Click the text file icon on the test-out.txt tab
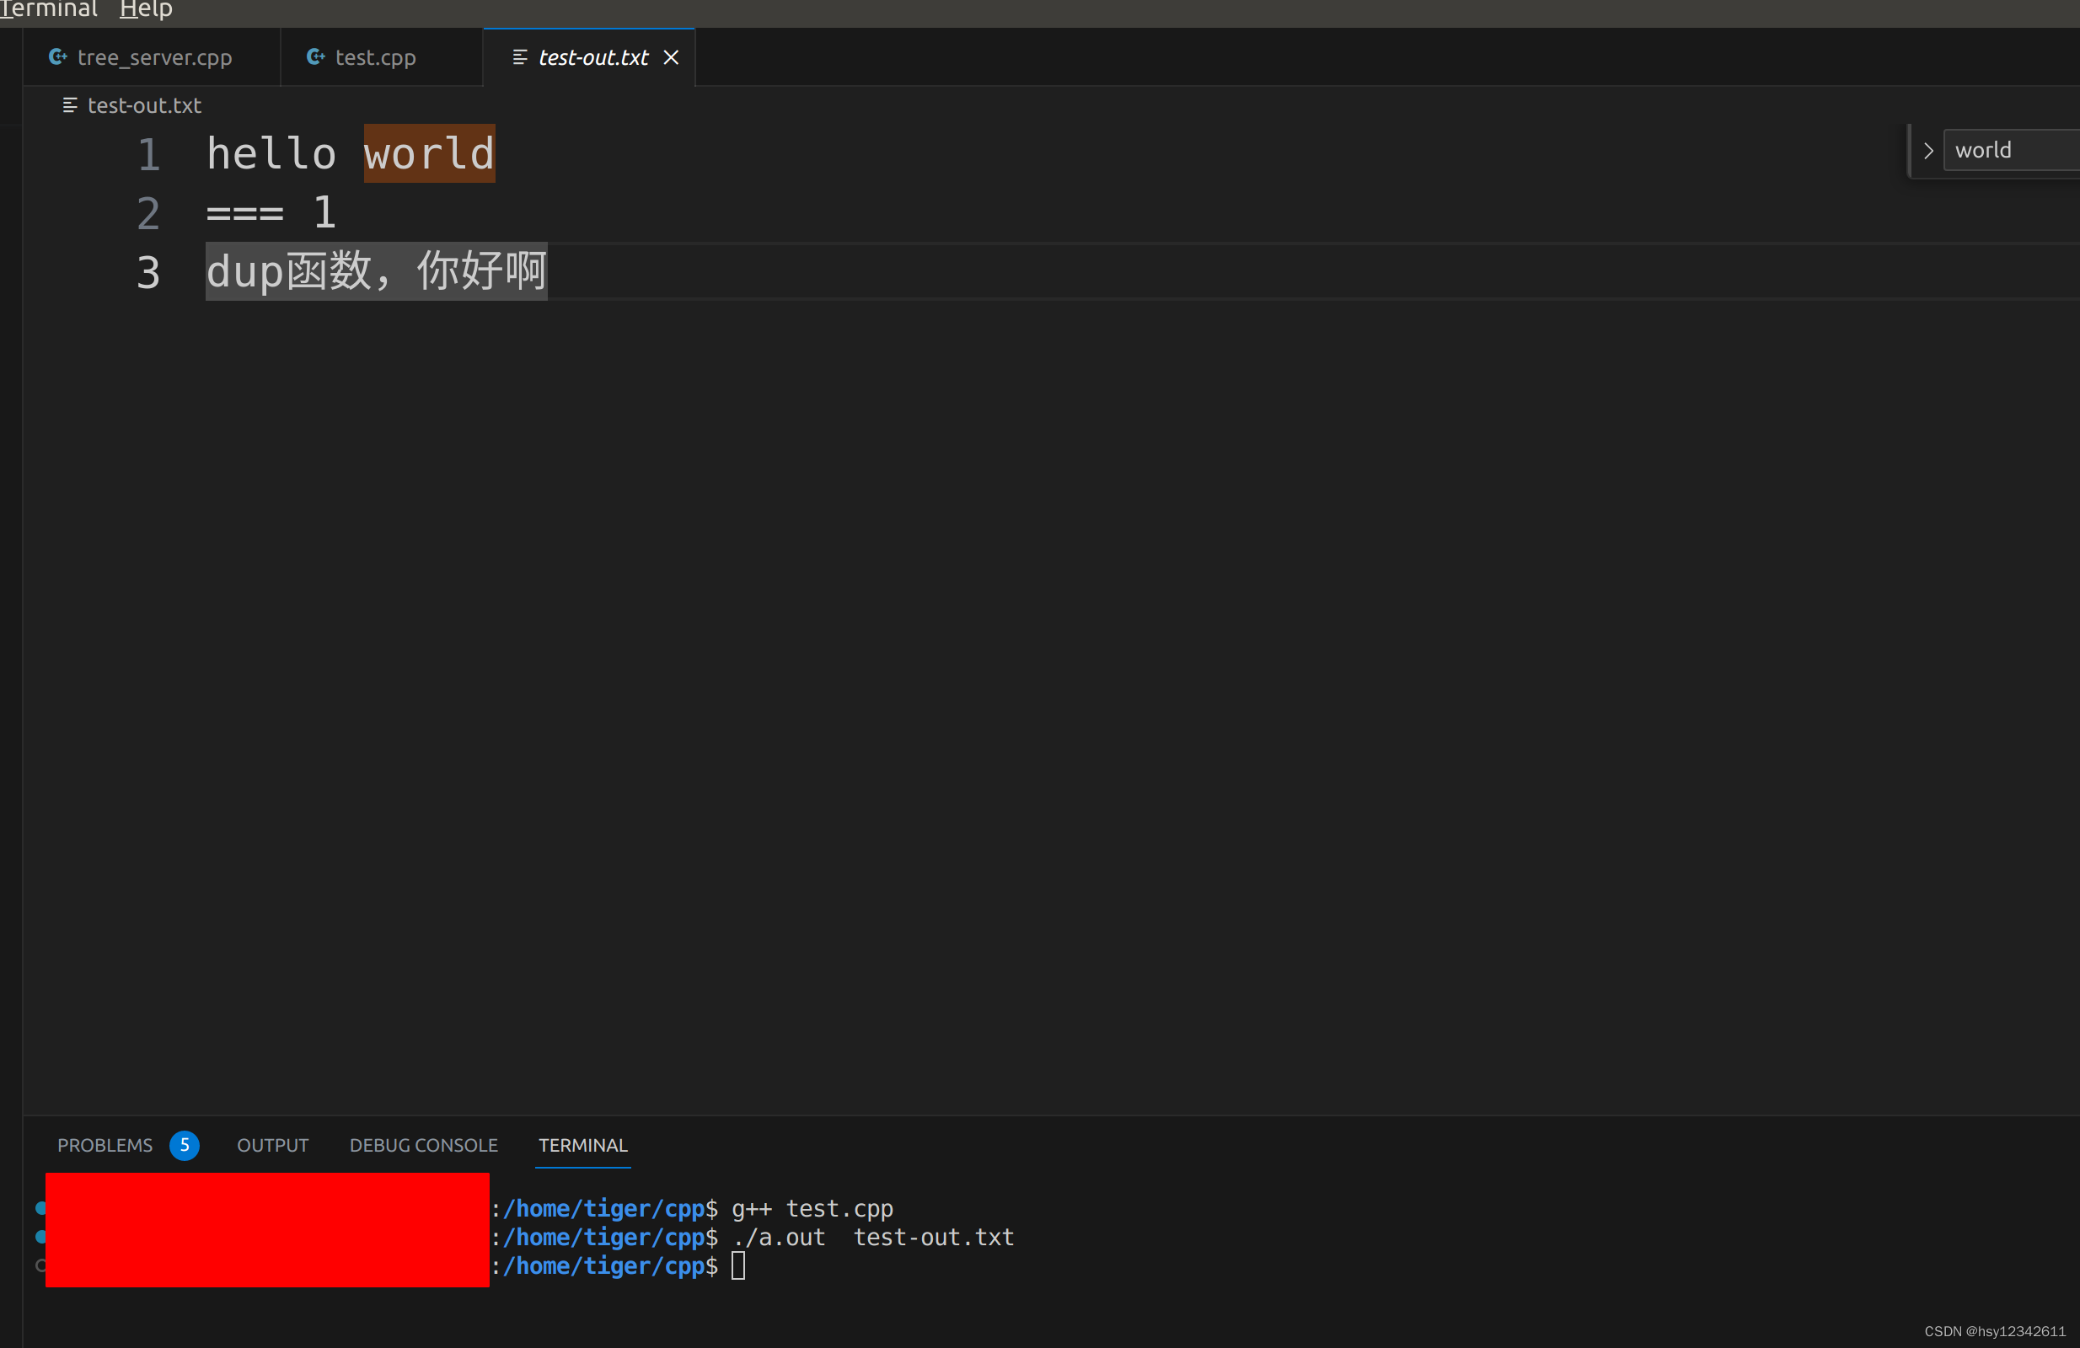The width and height of the screenshot is (2080, 1348). click(x=517, y=56)
